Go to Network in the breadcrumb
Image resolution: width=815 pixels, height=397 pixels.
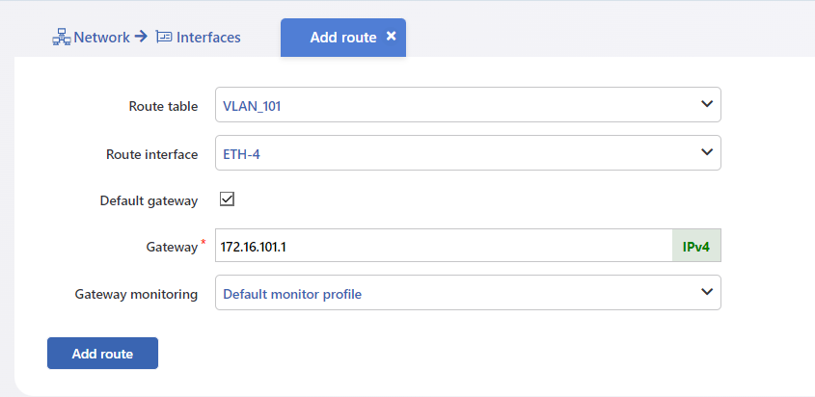point(102,38)
